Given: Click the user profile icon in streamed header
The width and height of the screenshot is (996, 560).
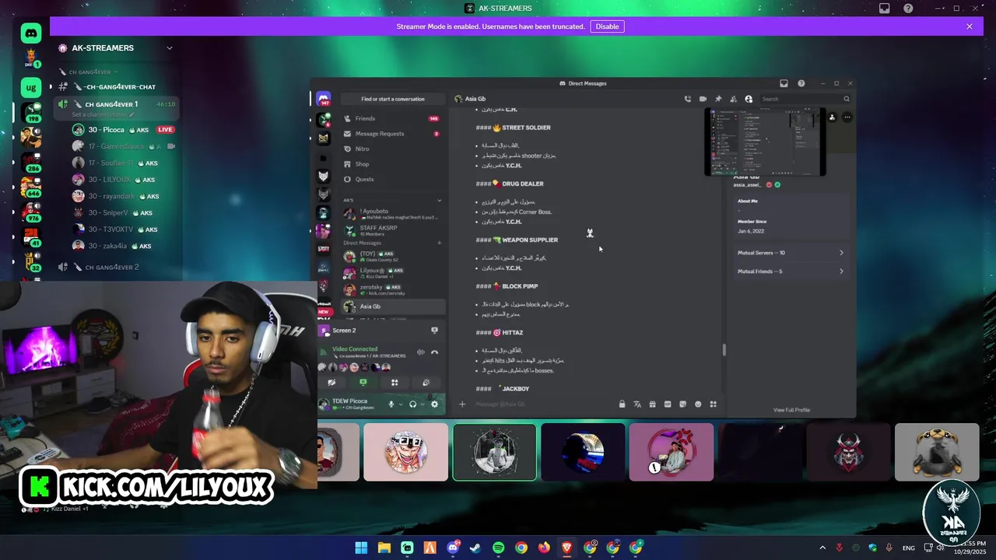Looking at the screenshot, I should tap(749, 99).
